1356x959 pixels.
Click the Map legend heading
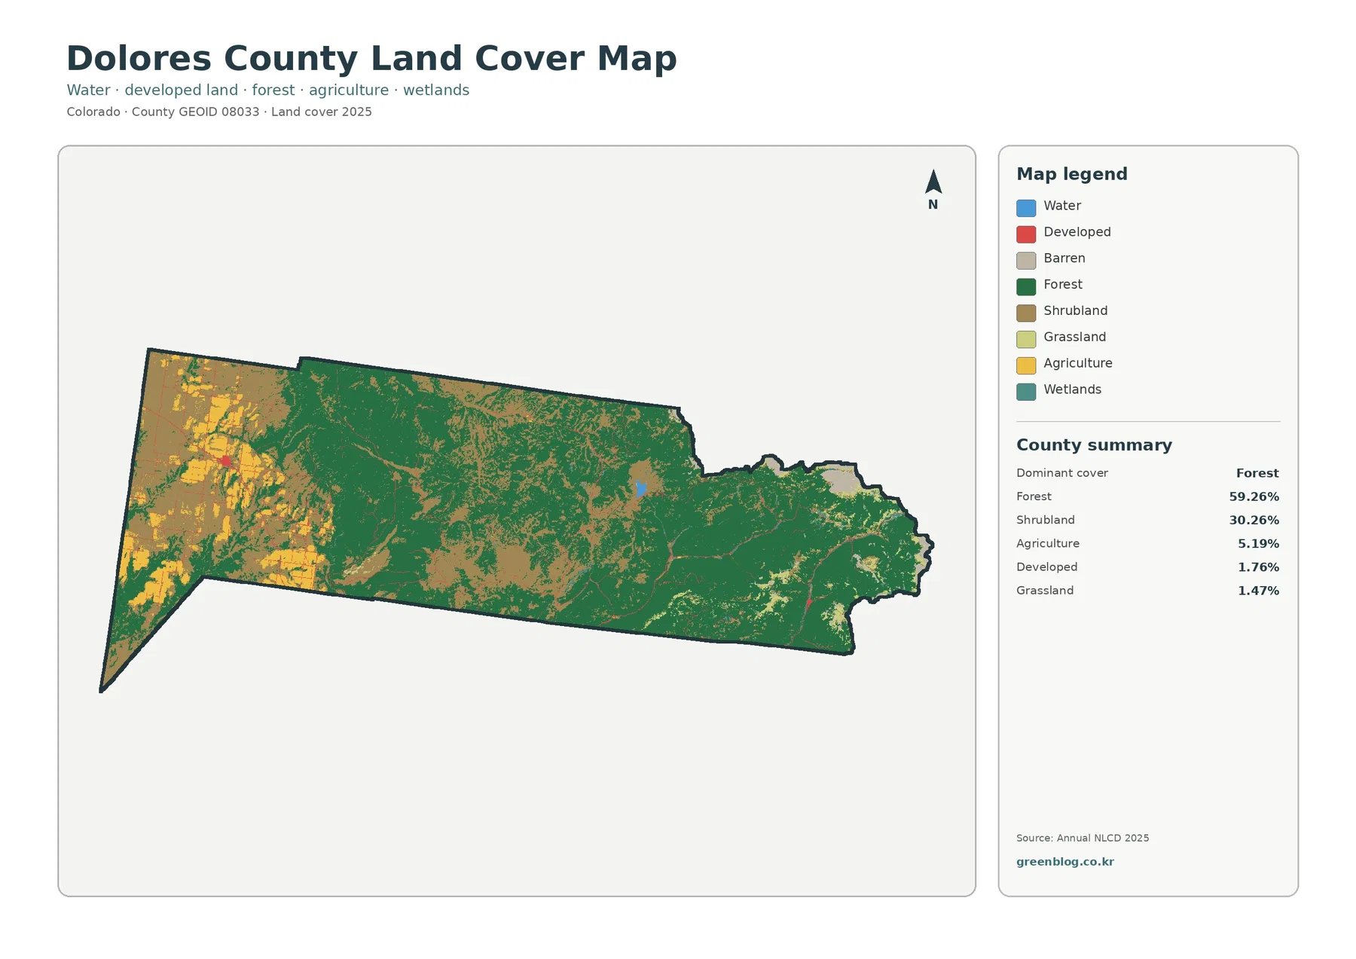[1071, 174]
